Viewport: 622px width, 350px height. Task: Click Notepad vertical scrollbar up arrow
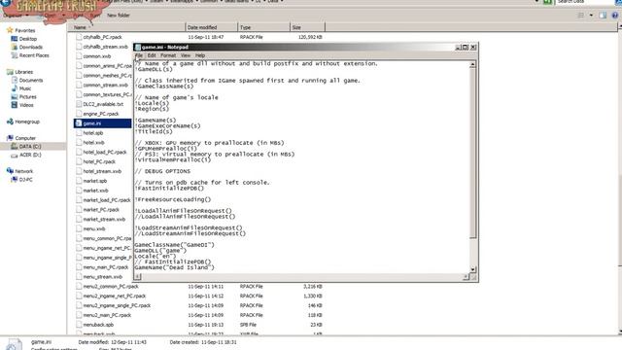pos(473,64)
